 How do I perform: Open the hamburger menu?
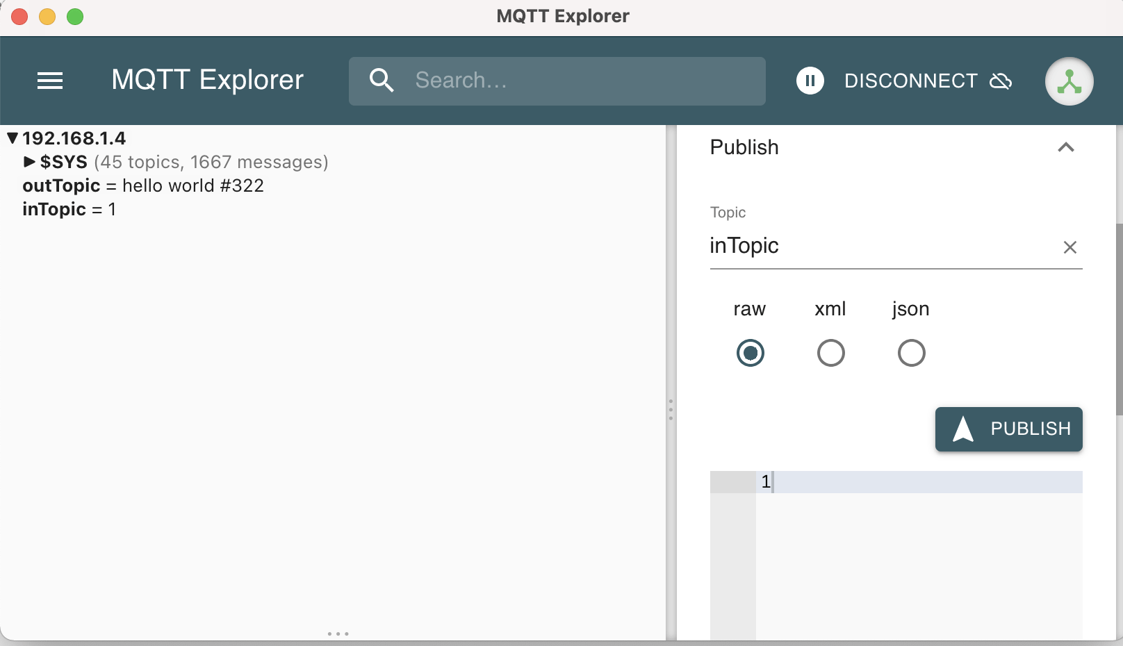[50, 81]
